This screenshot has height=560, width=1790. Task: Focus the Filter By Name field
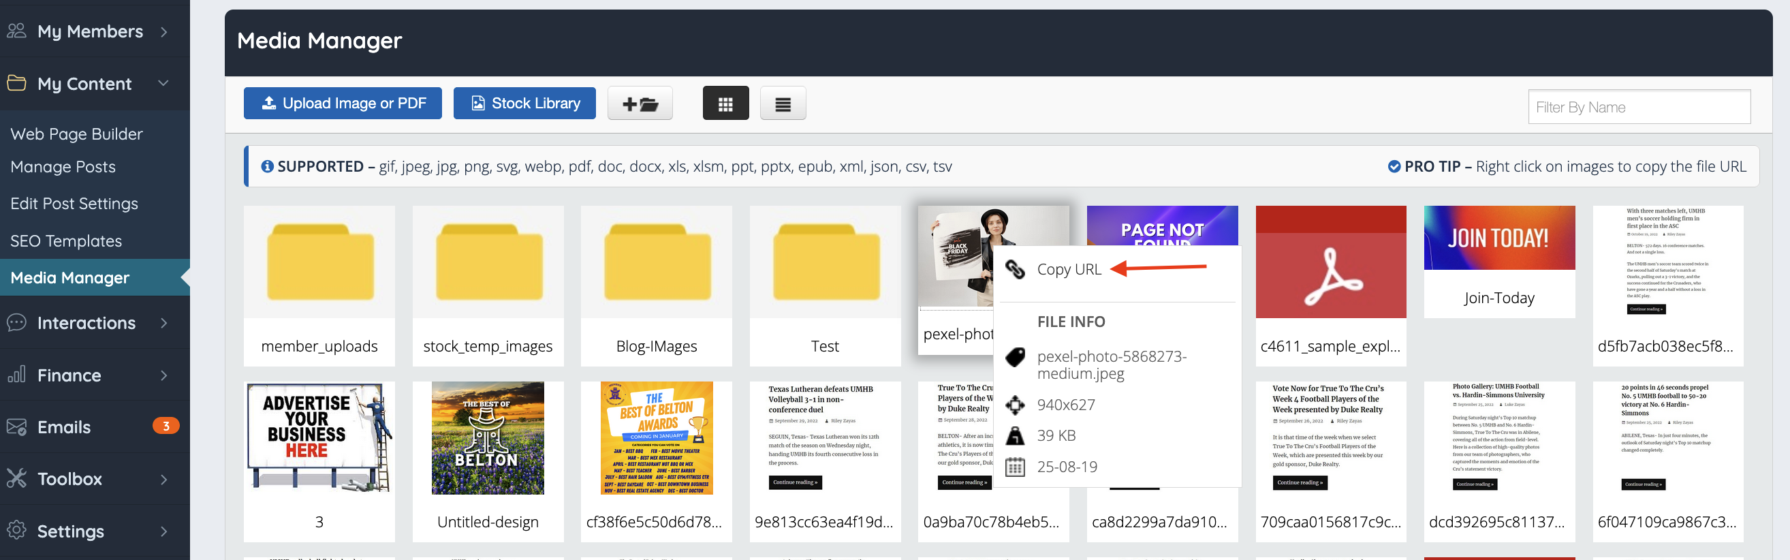pos(1639,106)
